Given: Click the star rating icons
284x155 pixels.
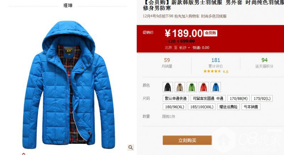Looking at the screenshot, I should tap(212, 71).
